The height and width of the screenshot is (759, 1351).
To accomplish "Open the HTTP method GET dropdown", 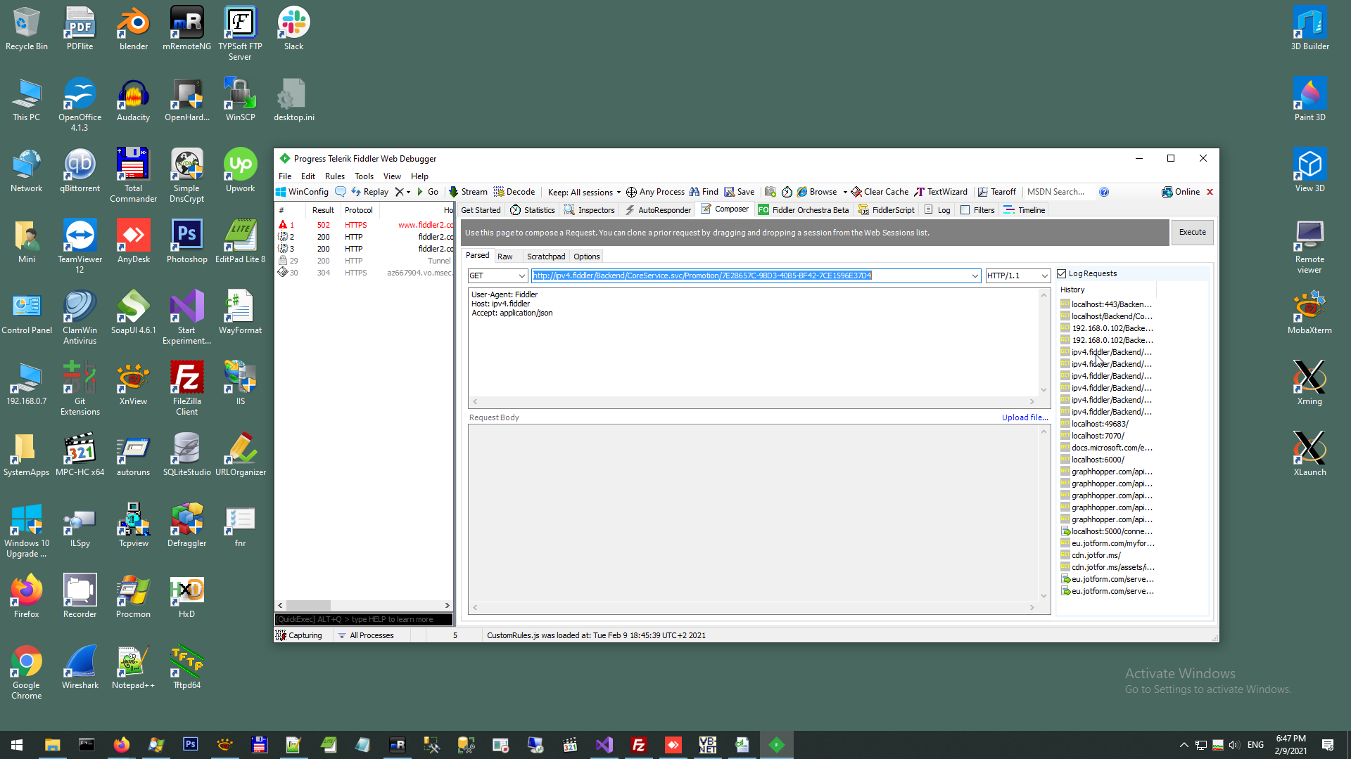I will pyautogui.click(x=521, y=276).
